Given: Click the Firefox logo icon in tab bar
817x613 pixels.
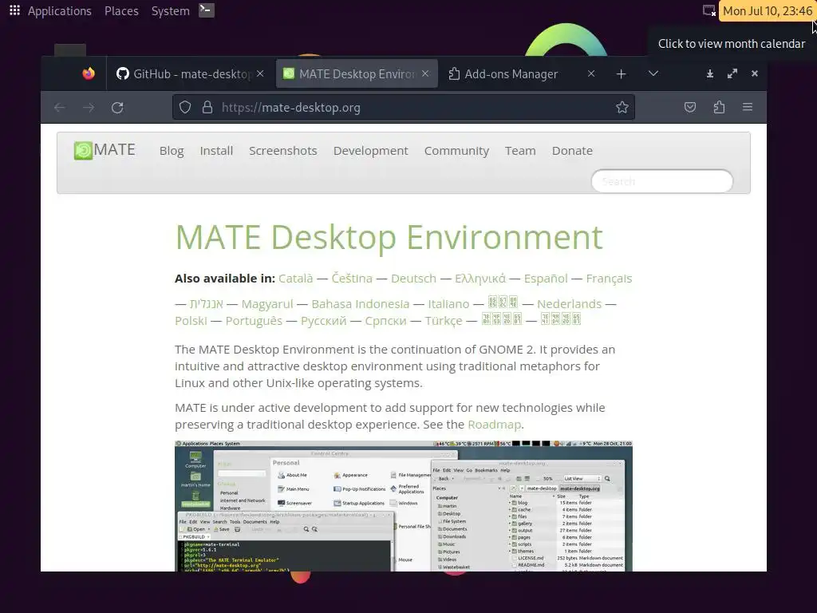Looking at the screenshot, I should tap(89, 74).
